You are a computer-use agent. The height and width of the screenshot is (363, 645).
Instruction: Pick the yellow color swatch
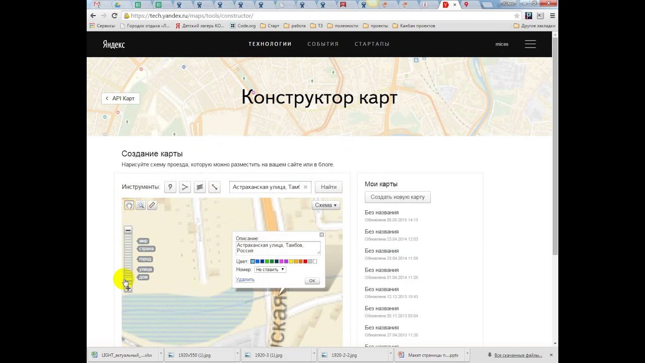[291, 262]
